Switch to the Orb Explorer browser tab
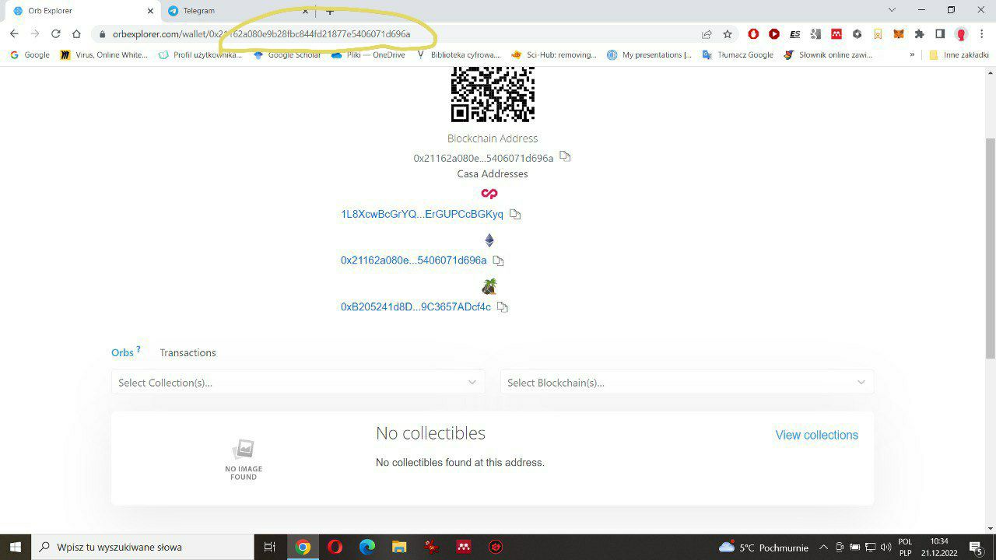Viewport: 996px width, 560px height. pos(82,11)
